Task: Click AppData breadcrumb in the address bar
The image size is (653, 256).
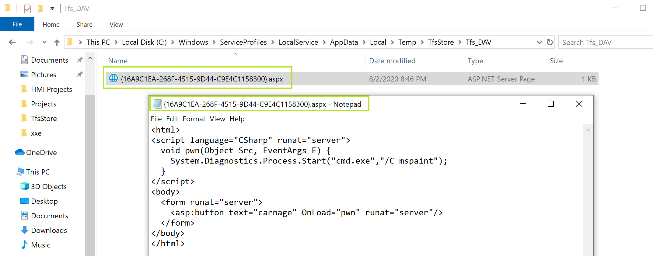Action: coord(344,42)
